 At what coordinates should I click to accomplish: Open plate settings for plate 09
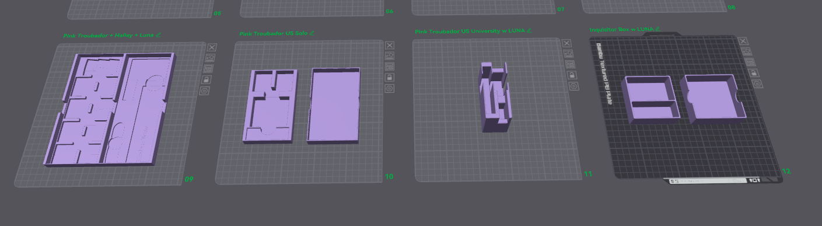tap(204, 91)
